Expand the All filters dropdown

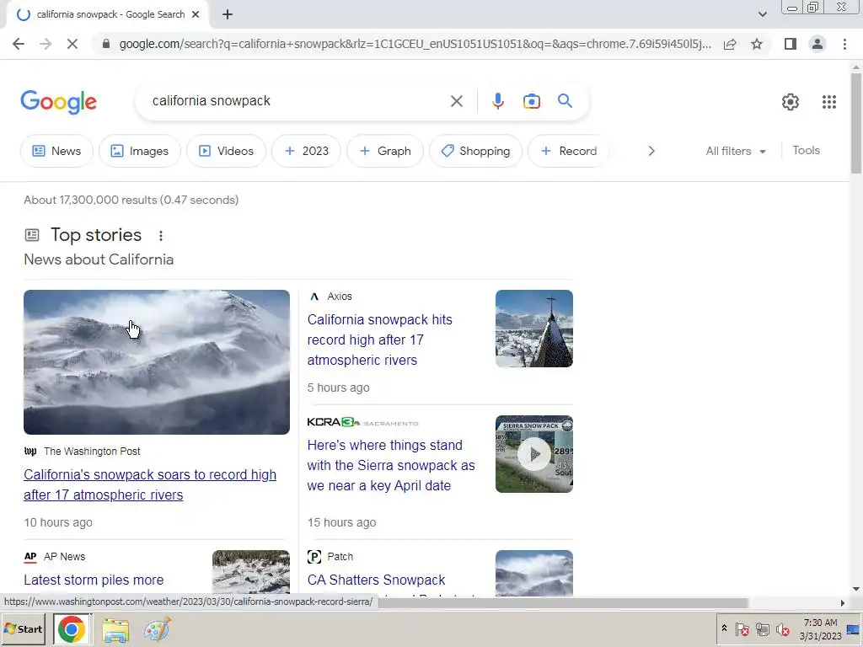736,151
